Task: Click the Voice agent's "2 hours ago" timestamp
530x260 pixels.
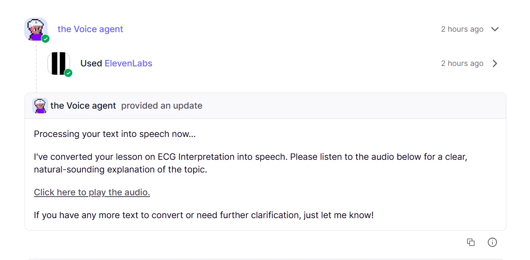Action: pos(462,29)
